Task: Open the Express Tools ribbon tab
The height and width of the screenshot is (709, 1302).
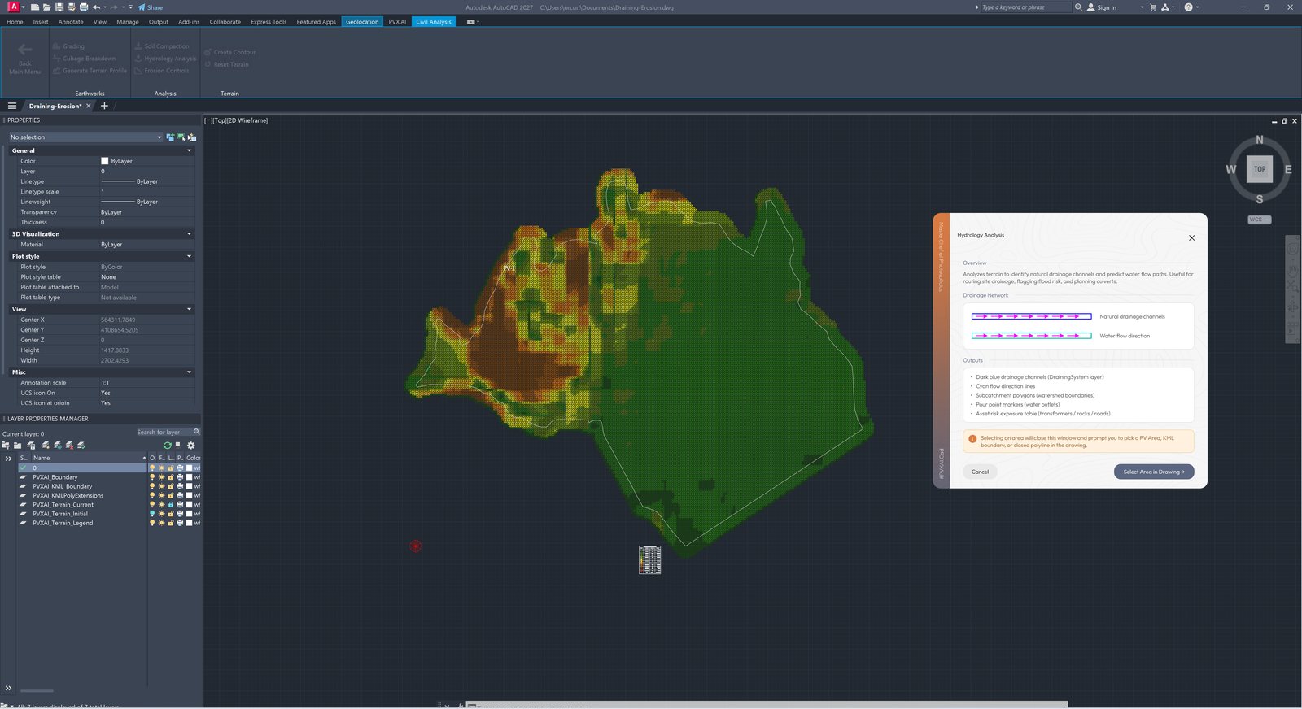Action: 269,22
